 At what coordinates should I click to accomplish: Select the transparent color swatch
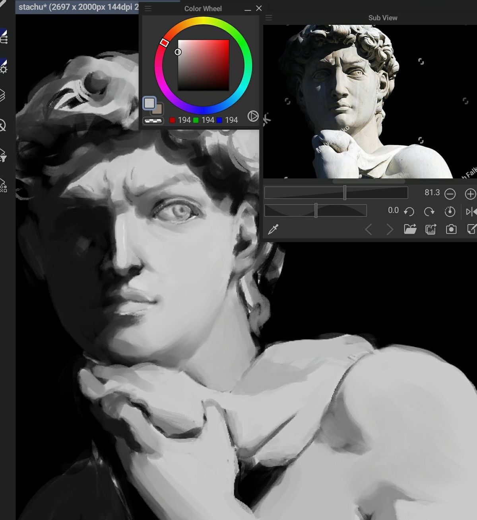153,121
